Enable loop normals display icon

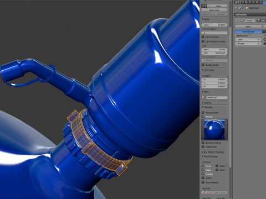[206, 192]
